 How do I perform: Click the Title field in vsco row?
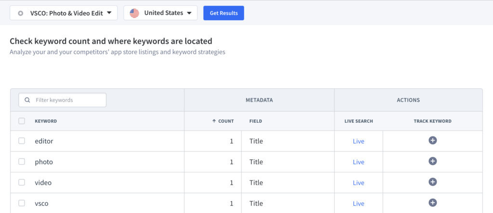point(256,203)
